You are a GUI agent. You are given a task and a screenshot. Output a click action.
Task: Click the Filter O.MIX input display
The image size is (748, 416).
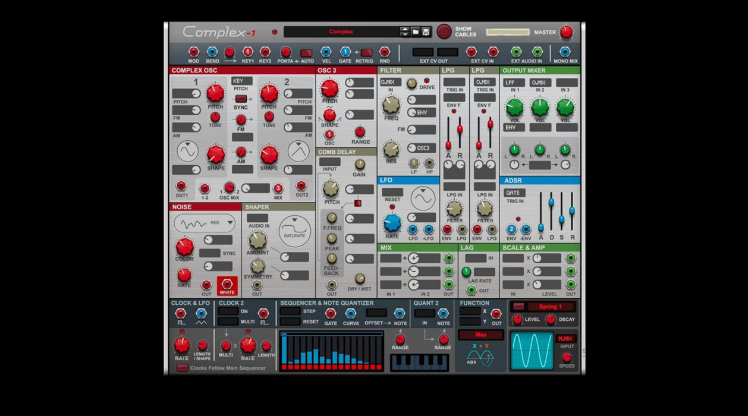point(390,82)
